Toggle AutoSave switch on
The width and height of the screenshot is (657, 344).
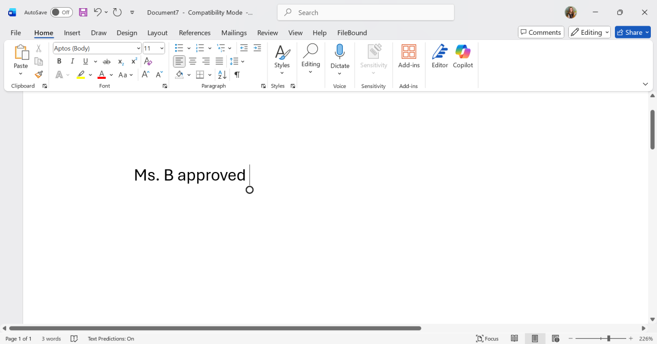point(62,12)
